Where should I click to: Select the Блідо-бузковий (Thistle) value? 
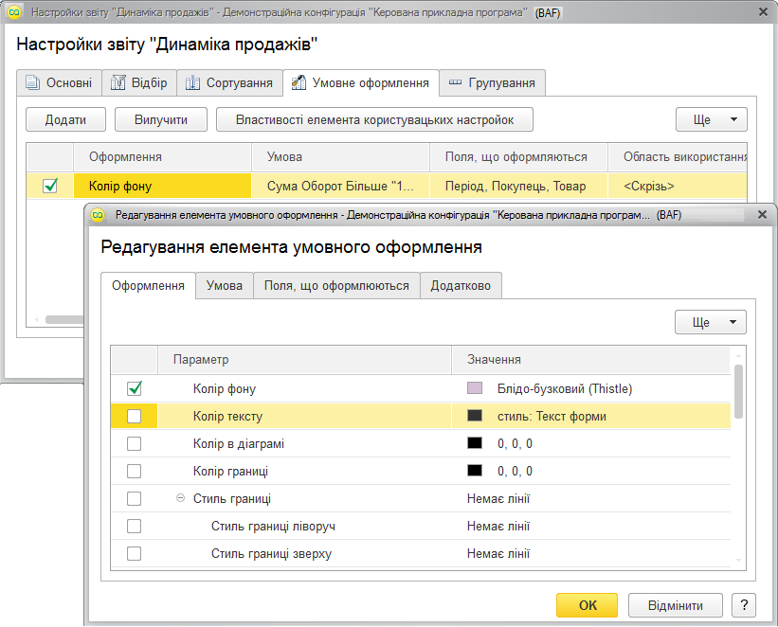click(x=565, y=388)
